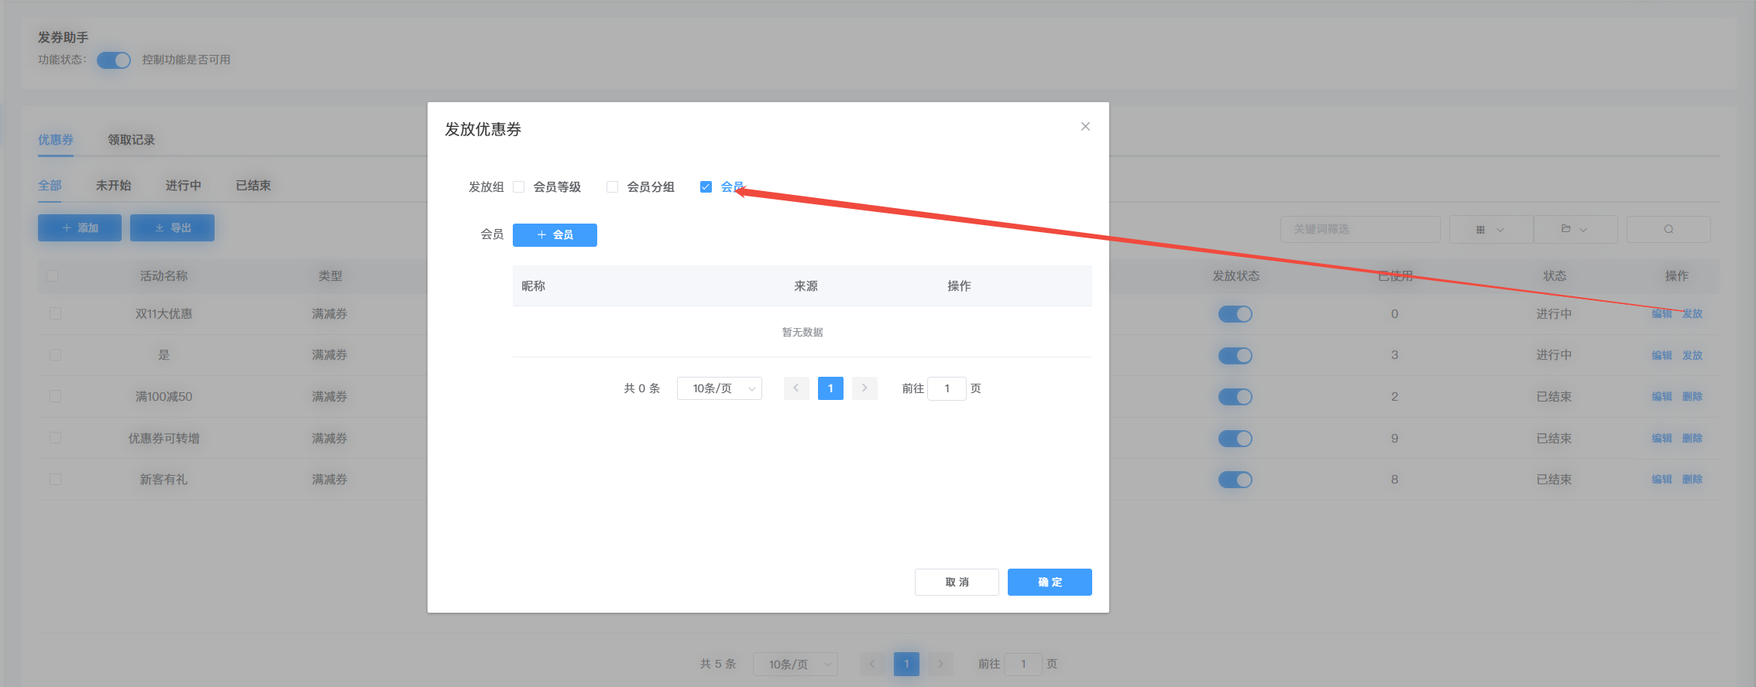Check the 会员分组 checkbox
This screenshot has height=687, width=1756.
[613, 187]
